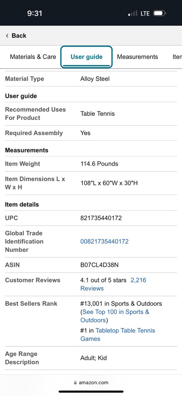Tap the Back chevron arrow icon
The width and height of the screenshot is (182, 396).
7,36
